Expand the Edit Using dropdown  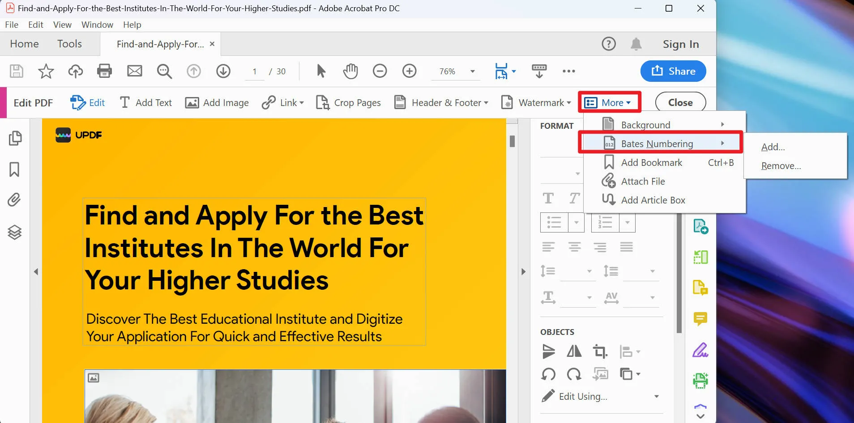tap(656, 397)
